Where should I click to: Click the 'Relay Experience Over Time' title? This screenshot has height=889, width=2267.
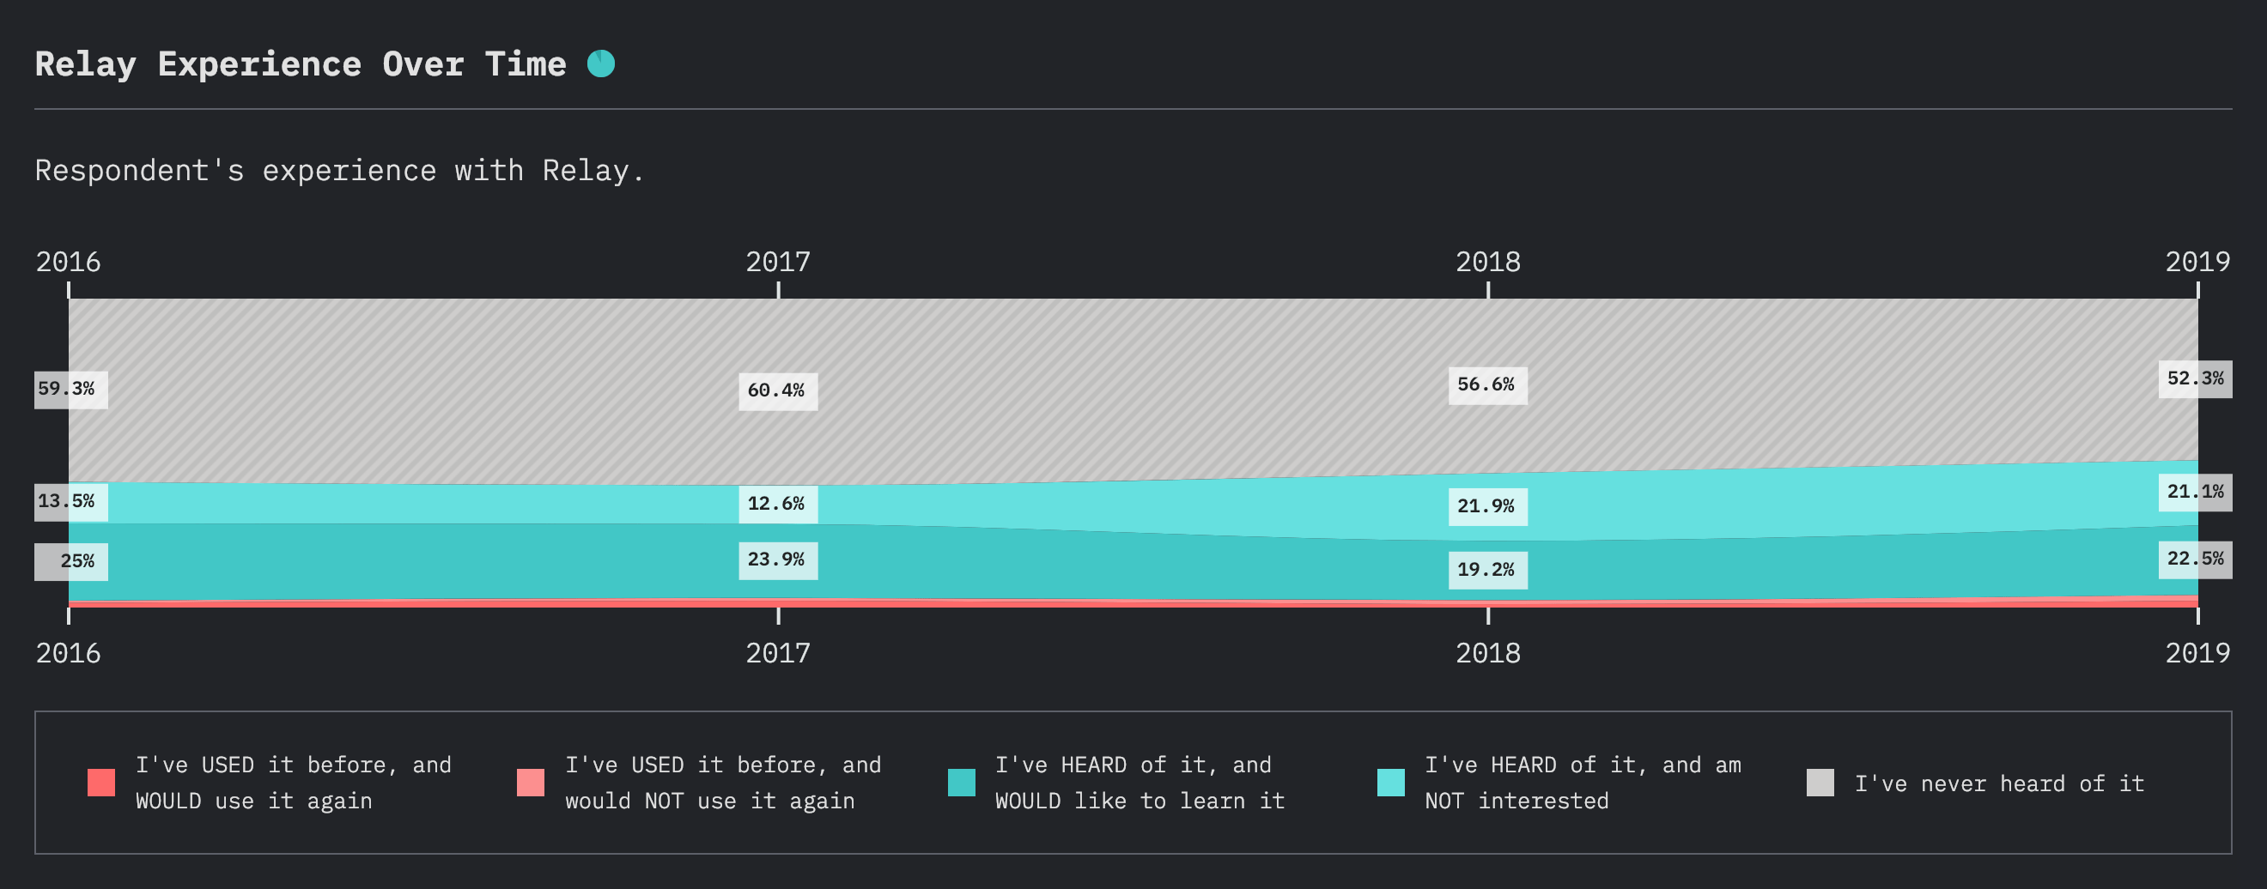(300, 63)
